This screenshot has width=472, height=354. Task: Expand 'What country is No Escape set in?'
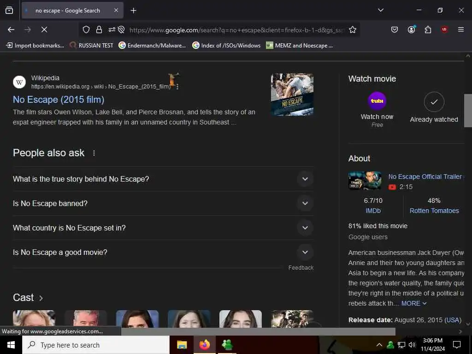click(x=163, y=228)
